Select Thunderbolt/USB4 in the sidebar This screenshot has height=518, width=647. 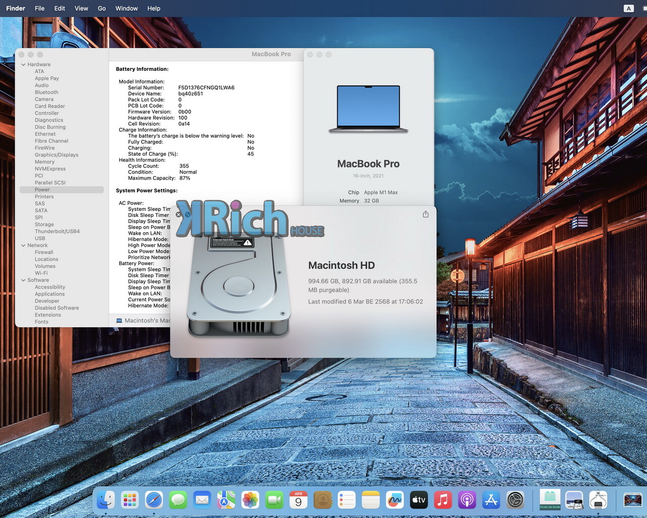[57, 232]
